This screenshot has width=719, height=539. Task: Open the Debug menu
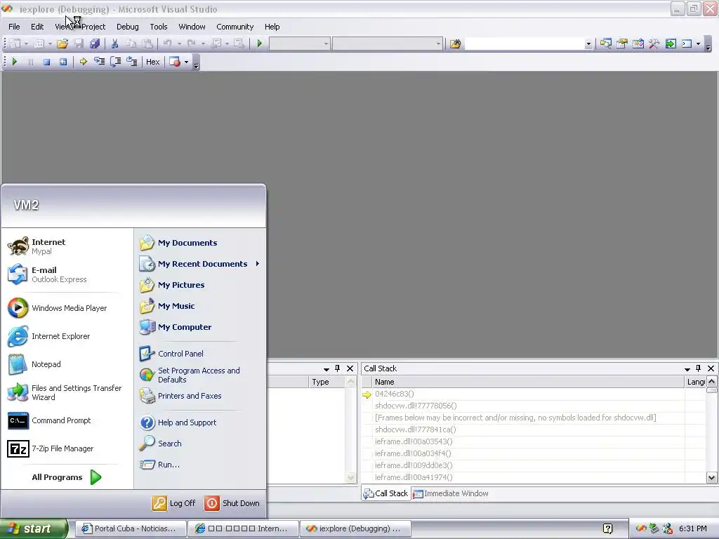tap(128, 27)
